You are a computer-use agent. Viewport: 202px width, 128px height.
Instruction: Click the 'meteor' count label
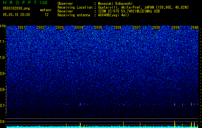pyautogui.click(x=46, y=10)
